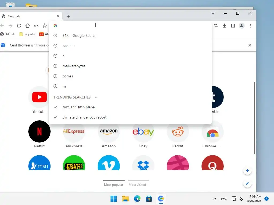
Task: Select trending 'tmz 9 11 fifth plane'
Action: tap(130, 107)
